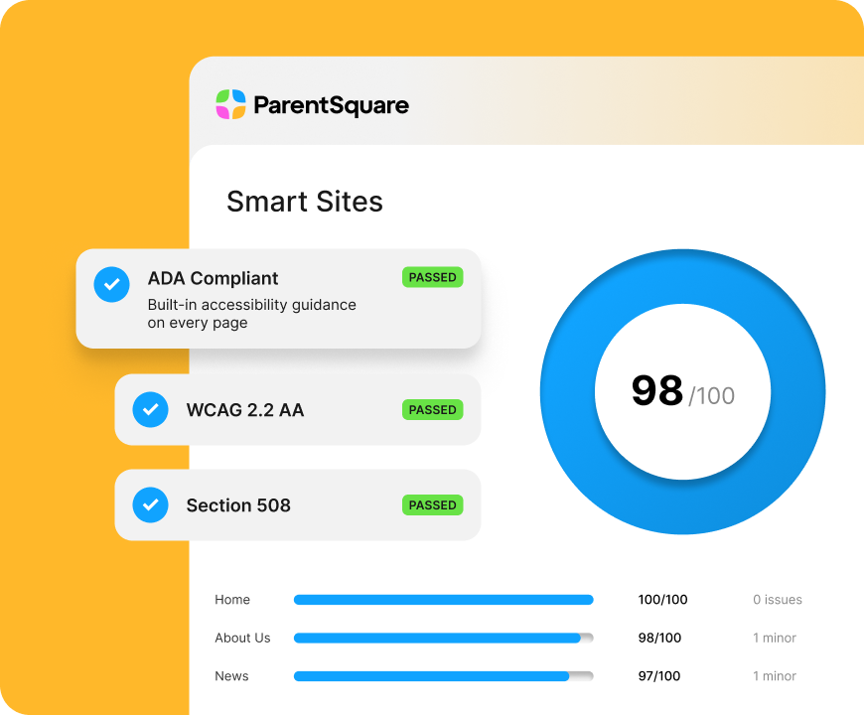Viewport: 864px width, 715px height.
Task: Select the WCAG 2.2 AA label
Action: click(245, 410)
